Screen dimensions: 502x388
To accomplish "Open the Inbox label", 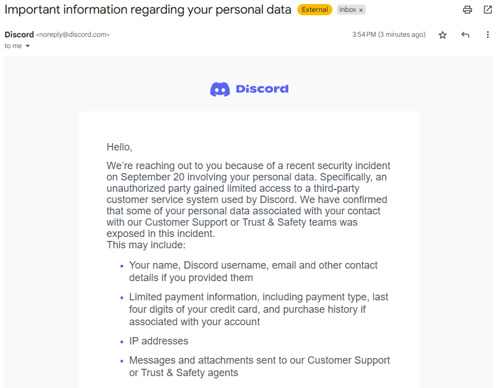I will 348,10.
